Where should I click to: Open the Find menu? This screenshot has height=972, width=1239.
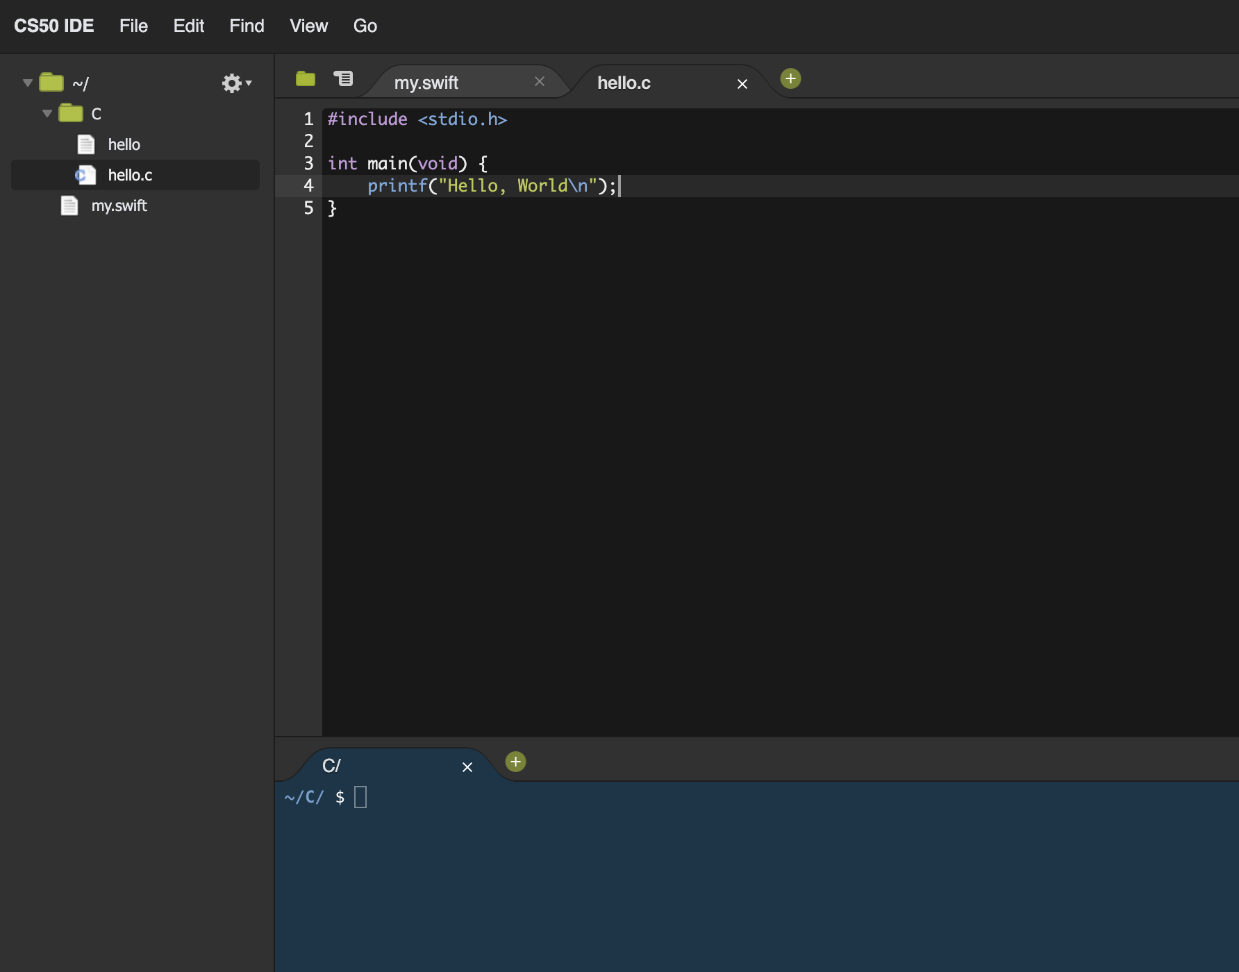click(x=247, y=26)
